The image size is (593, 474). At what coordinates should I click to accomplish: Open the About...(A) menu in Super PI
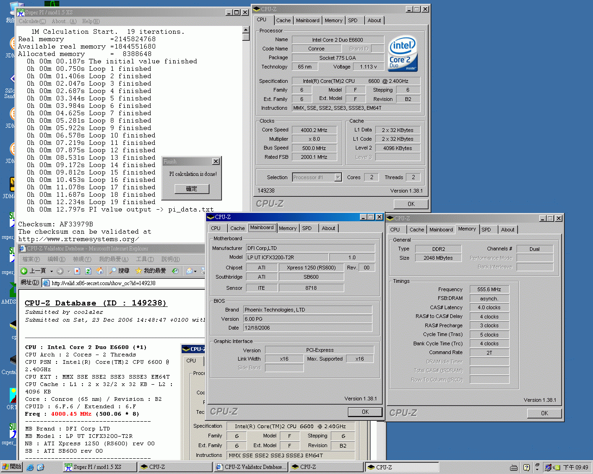64,21
